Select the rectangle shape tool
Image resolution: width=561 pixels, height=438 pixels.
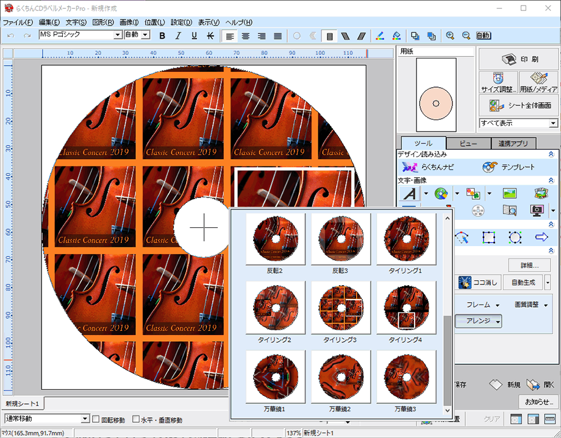[488, 237]
